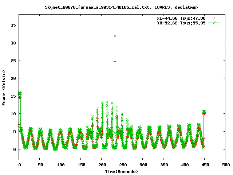The width and height of the screenshot is (233, 175).
Task: Click the x-axis tick label 50
Action: (40, 165)
